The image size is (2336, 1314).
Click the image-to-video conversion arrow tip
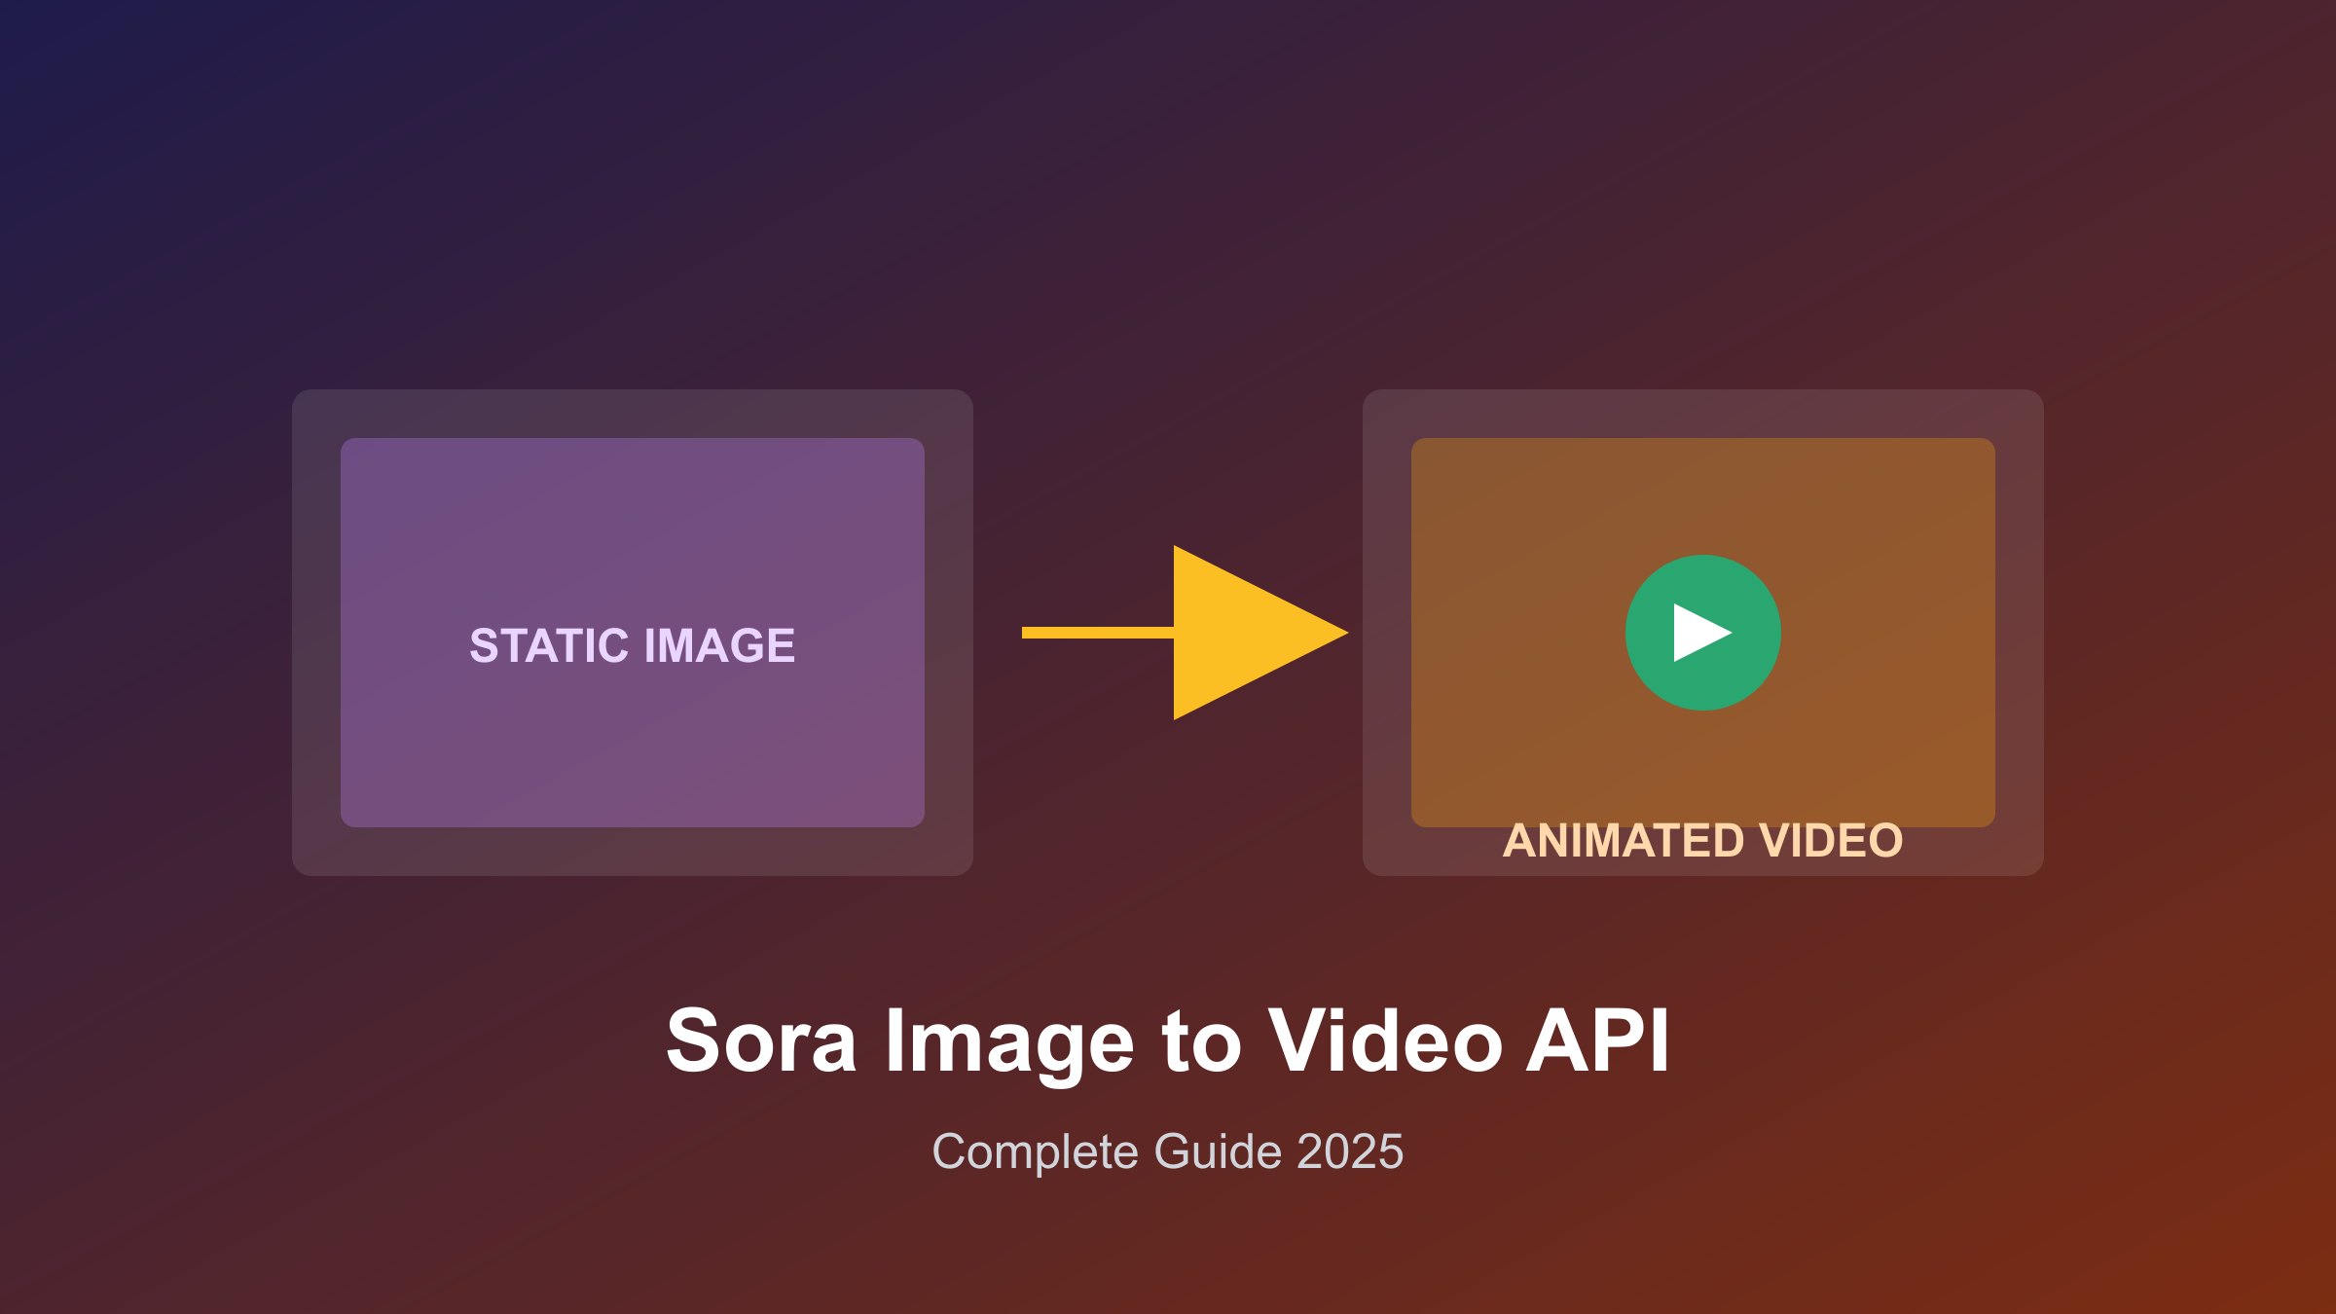pyautogui.click(x=1333, y=633)
